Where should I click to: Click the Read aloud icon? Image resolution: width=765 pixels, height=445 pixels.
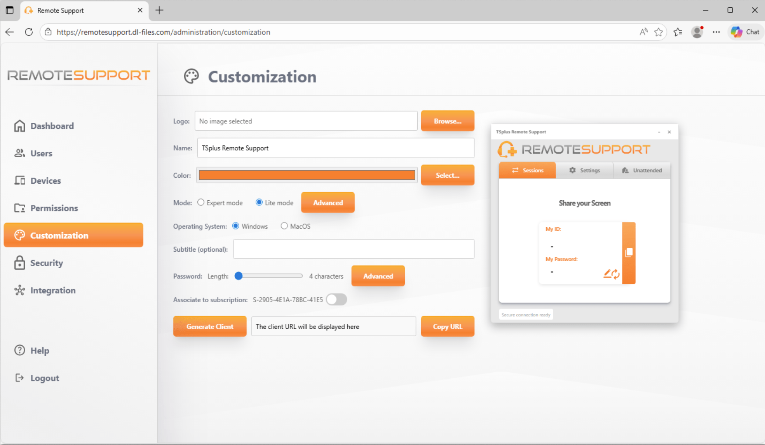(x=643, y=32)
